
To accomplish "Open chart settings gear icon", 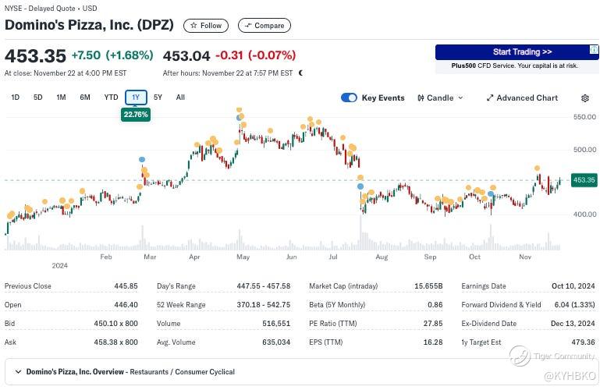I will pyautogui.click(x=585, y=98).
